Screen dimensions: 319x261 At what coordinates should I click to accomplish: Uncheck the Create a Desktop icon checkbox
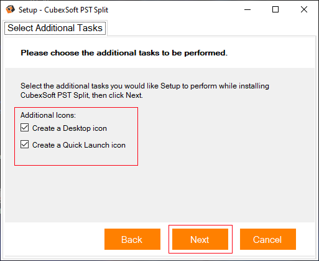[24, 128]
